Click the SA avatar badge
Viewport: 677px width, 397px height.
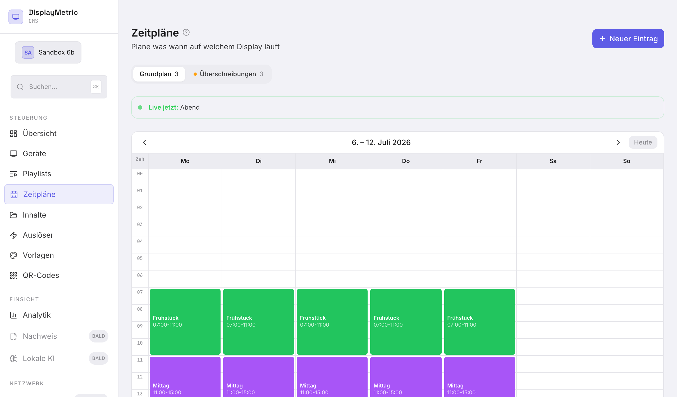[x=28, y=52]
